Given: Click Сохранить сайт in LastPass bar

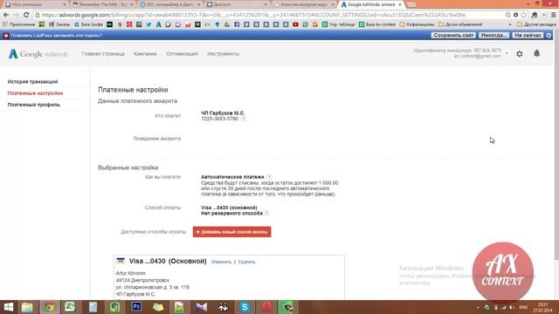Looking at the screenshot, I should coord(453,35).
